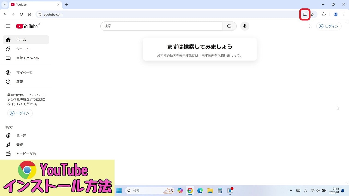Open Chrome extensions puzzle icon

324,14
